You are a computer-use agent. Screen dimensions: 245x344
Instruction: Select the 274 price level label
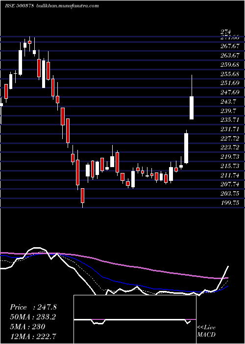[226, 32]
